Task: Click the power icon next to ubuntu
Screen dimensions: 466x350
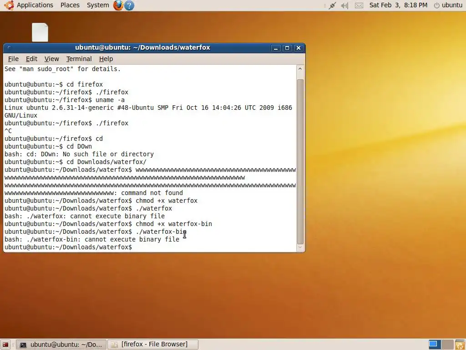Action: point(436,5)
